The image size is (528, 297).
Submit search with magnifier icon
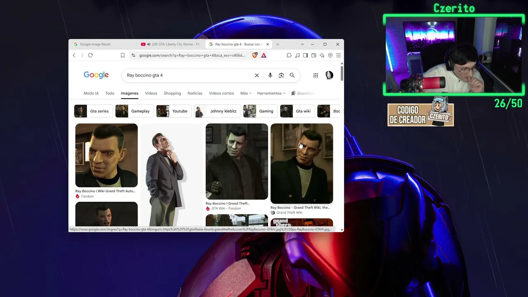292,75
